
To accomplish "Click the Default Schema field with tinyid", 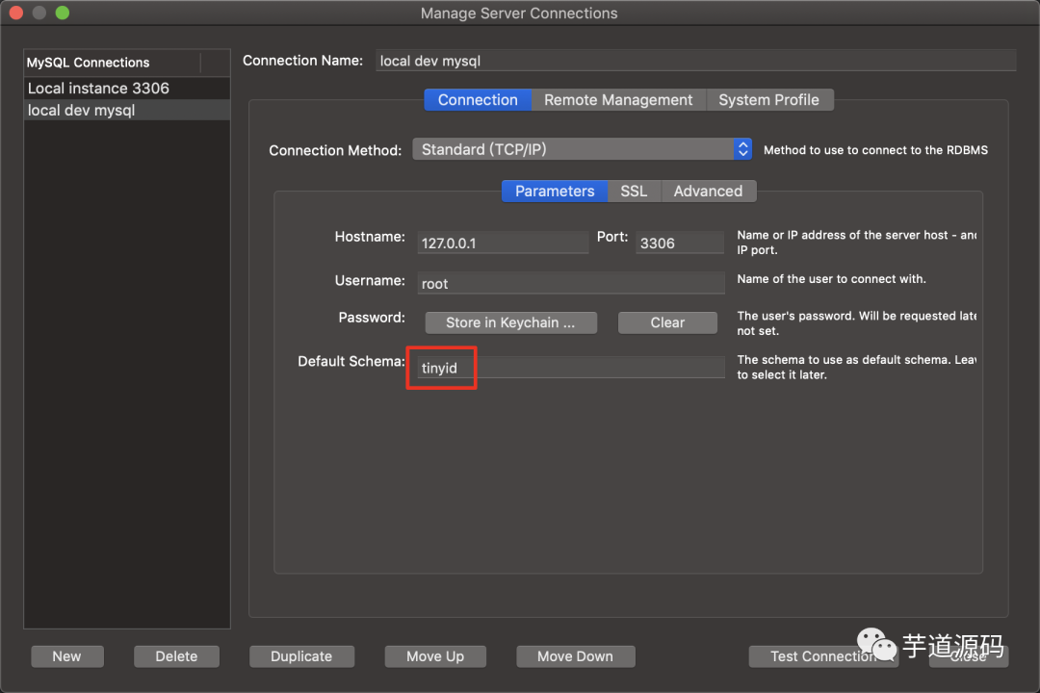I will click(x=570, y=368).
